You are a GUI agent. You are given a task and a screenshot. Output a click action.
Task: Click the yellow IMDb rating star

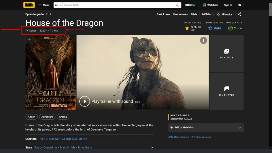[187, 28]
